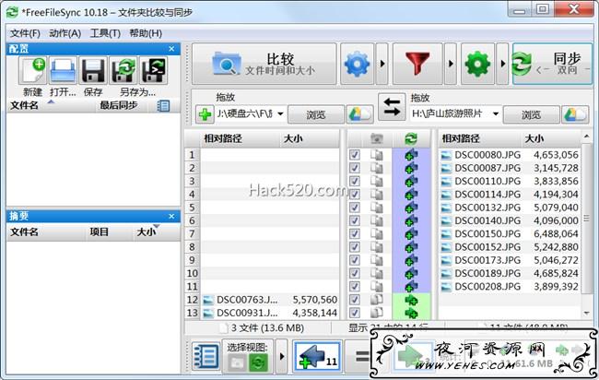
Task: Open left folder path dropdown
Action: [280, 114]
